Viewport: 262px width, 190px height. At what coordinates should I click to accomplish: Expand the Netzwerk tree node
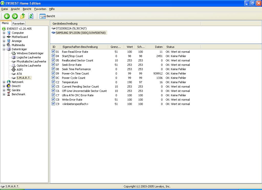4,82
